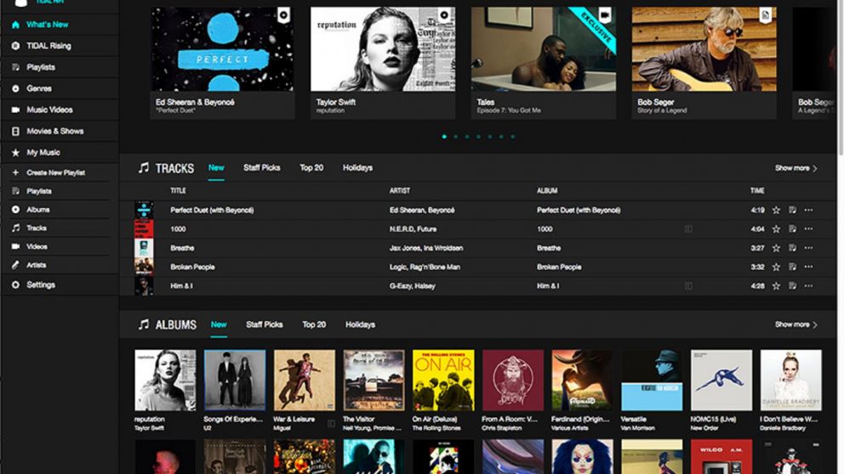Add Broken People to playlist icon
The image size is (844, 474).
click(x=792, y=267)
